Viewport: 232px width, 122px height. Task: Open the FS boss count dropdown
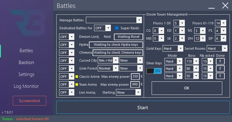(220, 31)
